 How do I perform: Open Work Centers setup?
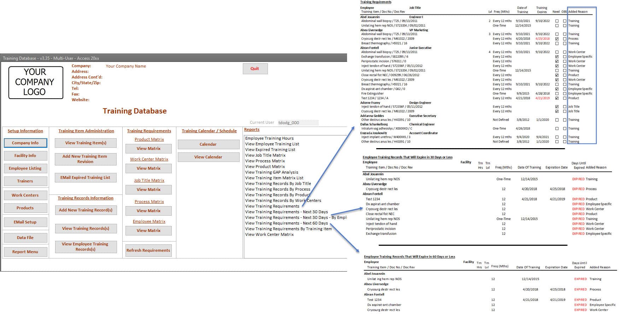[25, 195]
